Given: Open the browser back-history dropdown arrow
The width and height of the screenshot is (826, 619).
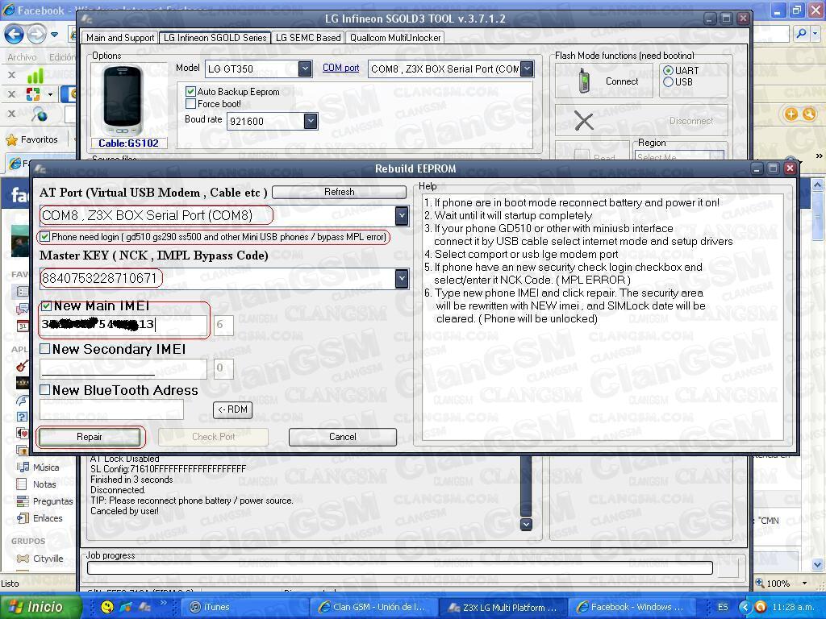Looking at the screenshot, I should click(54, 35).
